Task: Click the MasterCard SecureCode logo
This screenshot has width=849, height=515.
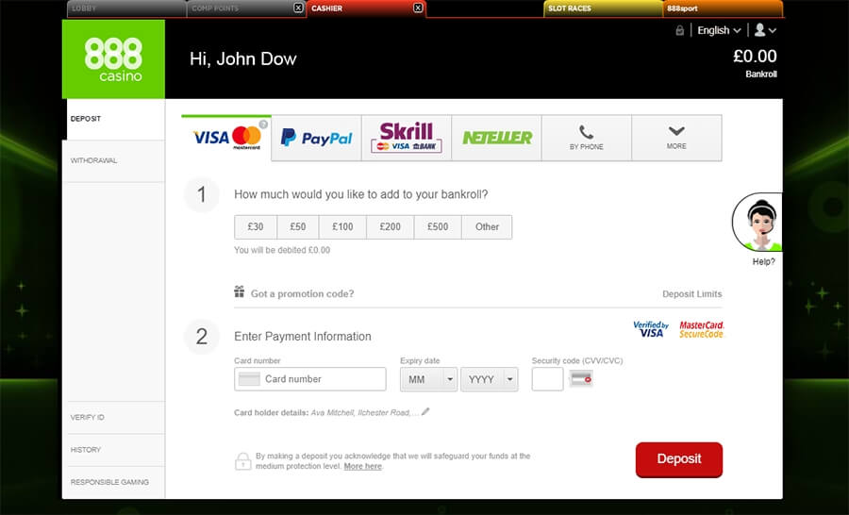Action: pyautogui.click(x=702, y=329)
